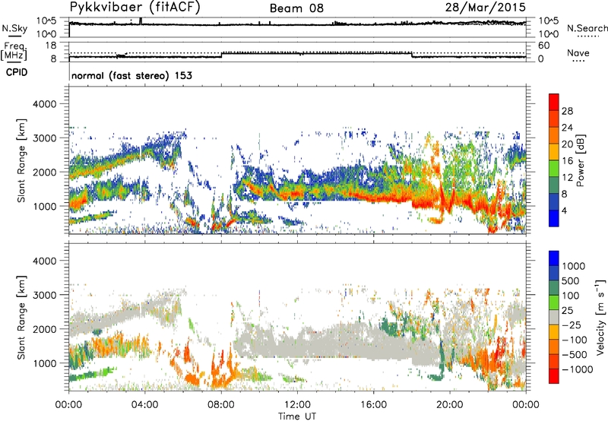Click the '20:00' time axis tick label
608x421 pixels.
pos(450,405)
